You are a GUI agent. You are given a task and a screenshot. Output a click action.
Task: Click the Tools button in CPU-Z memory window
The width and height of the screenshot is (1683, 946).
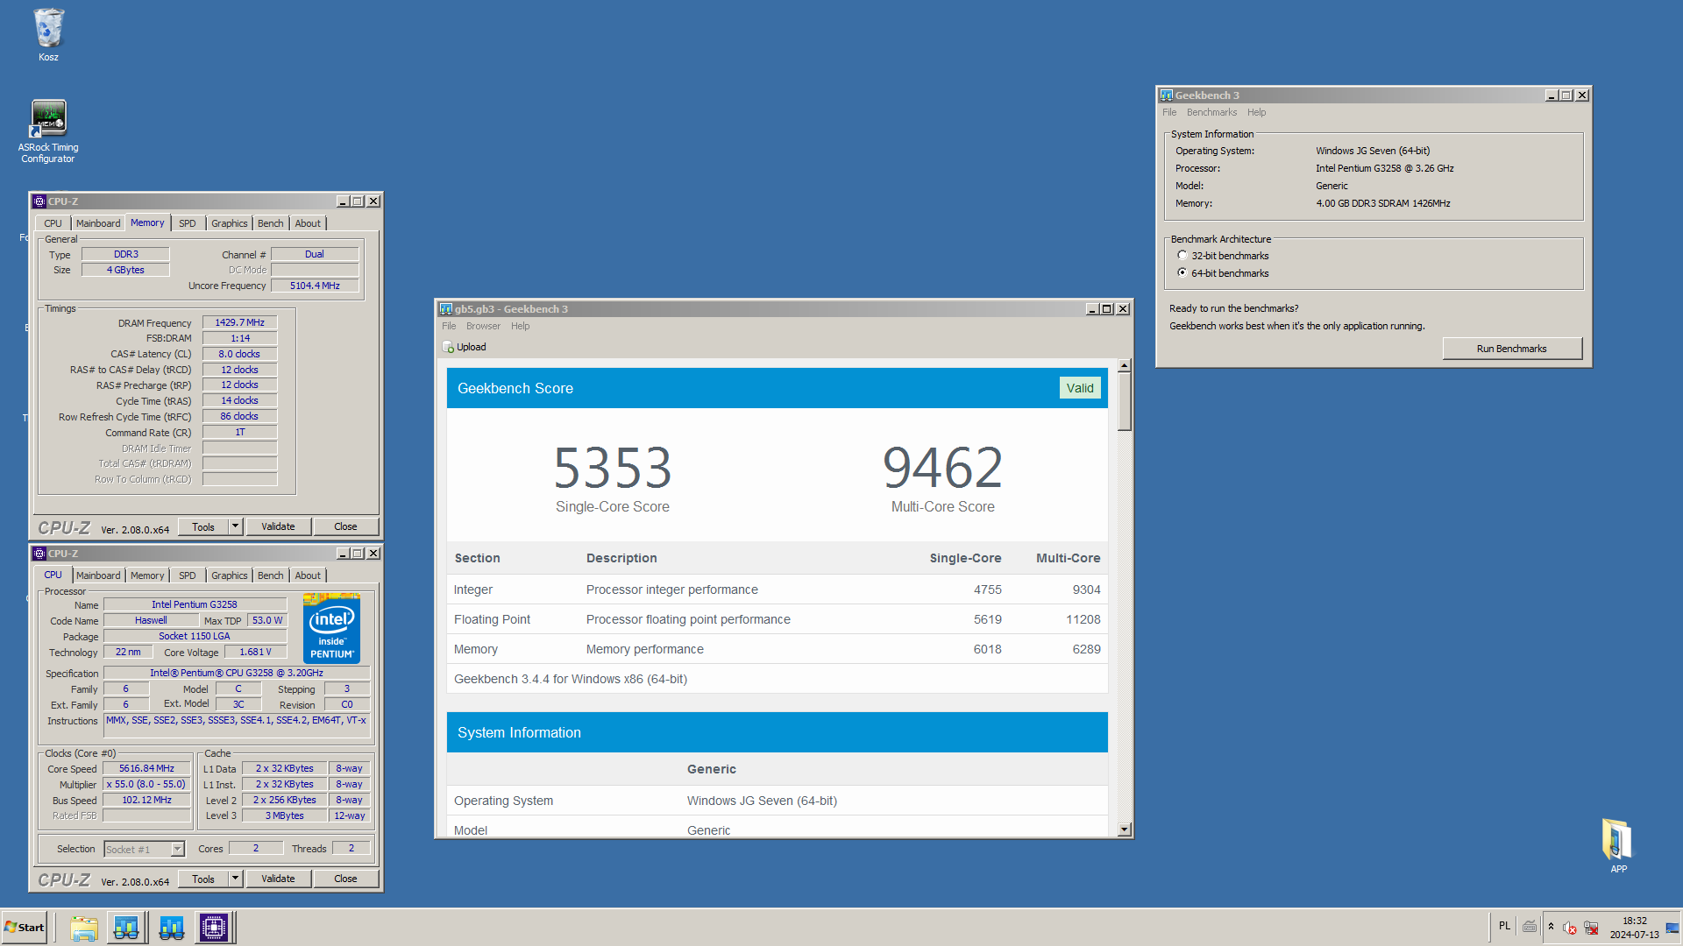(203, 526)
